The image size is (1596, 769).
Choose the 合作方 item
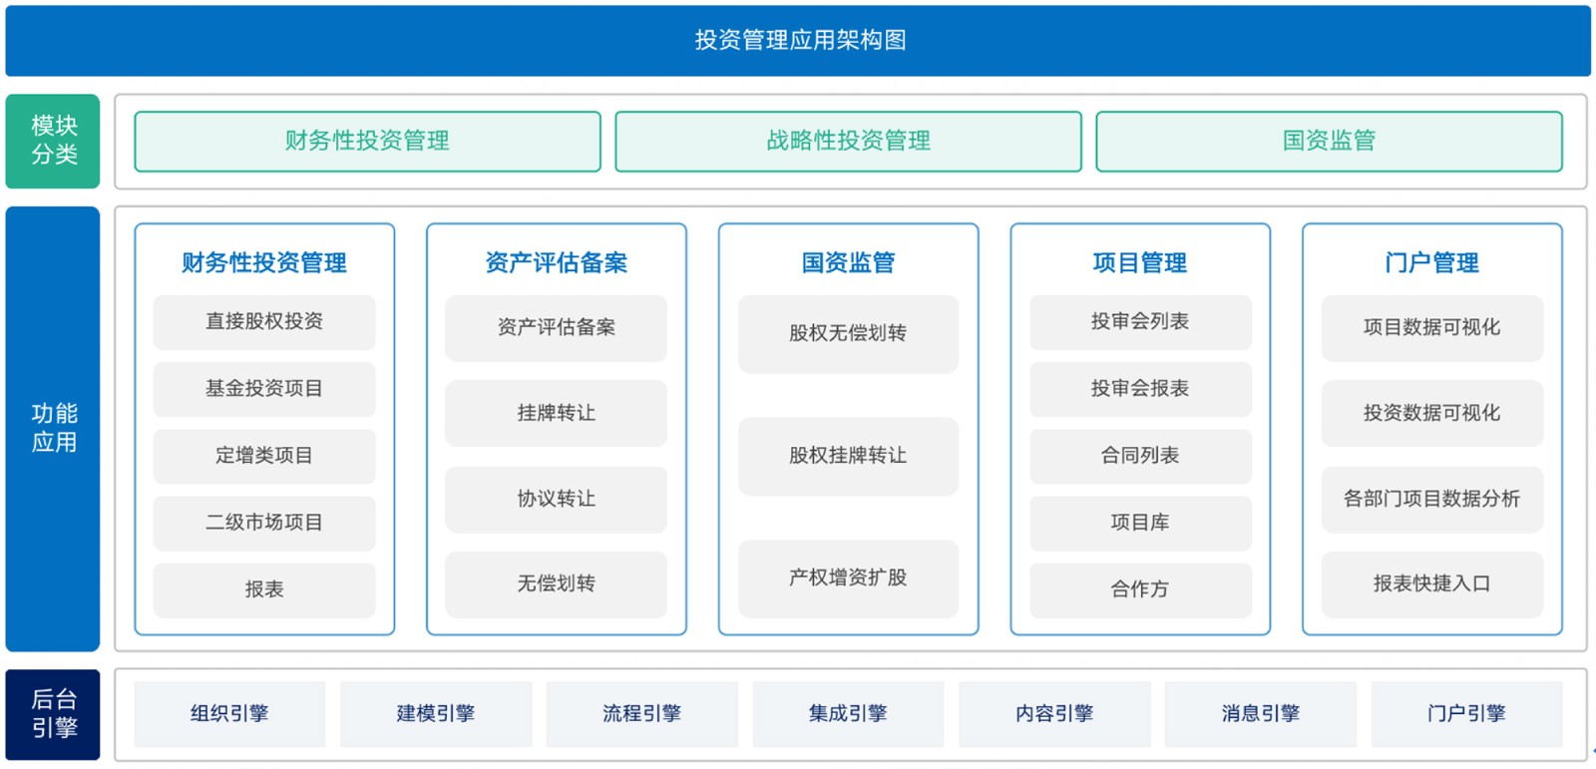tap(1140, 589)
